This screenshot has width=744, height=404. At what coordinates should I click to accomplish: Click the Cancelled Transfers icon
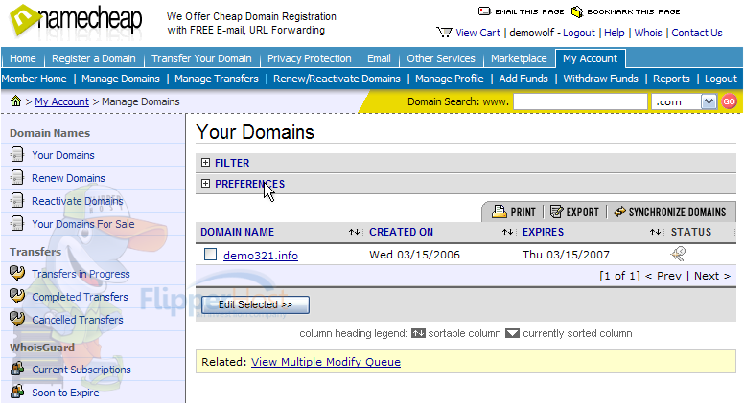[17, 319]
